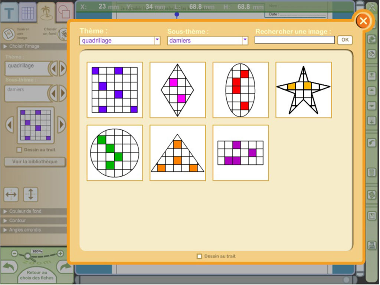380x285 pixels.
Task: Click the Insérer une image icon
Action: (x=9, y=34)
